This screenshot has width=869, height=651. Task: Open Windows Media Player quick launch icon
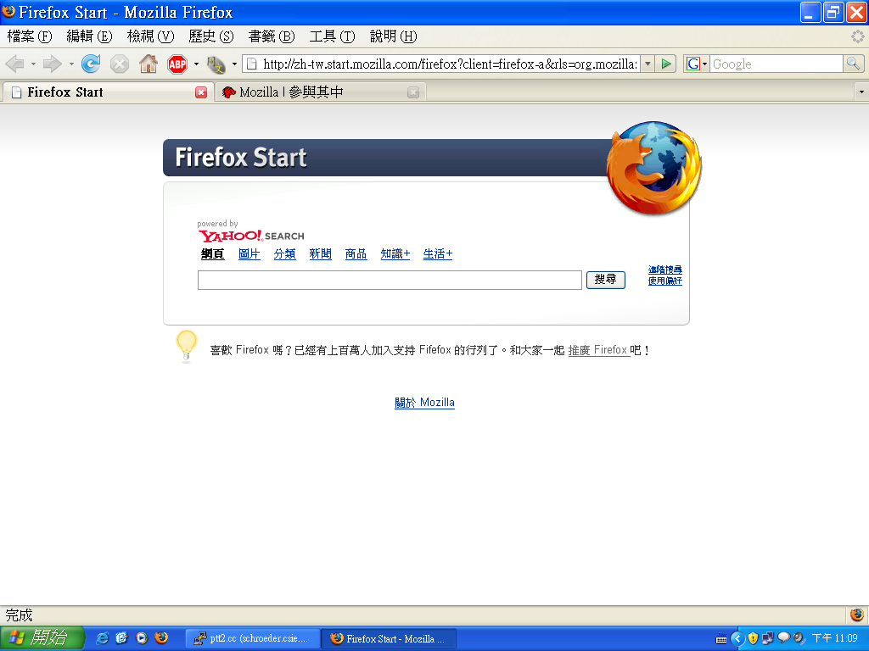(x=142, y=638)
